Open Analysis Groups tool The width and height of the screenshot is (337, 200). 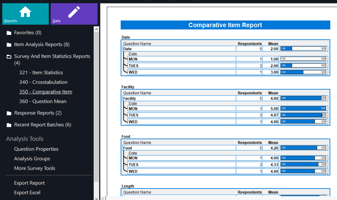(32, 159)
